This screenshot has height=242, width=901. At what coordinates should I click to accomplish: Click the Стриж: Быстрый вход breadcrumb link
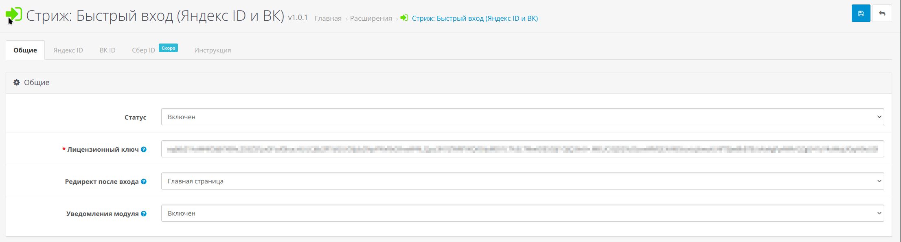point(475,18)
